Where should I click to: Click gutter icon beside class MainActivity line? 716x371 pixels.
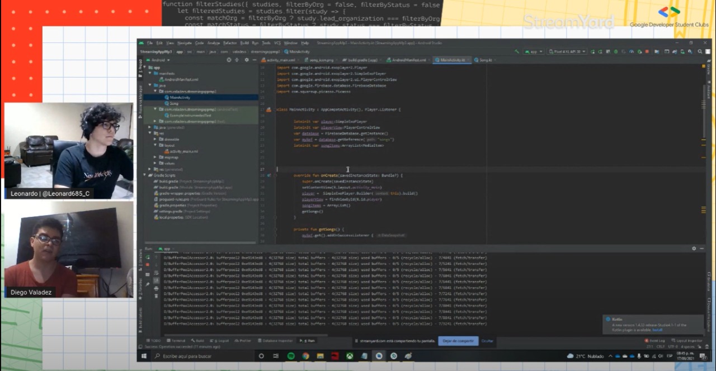click(269, 110)
